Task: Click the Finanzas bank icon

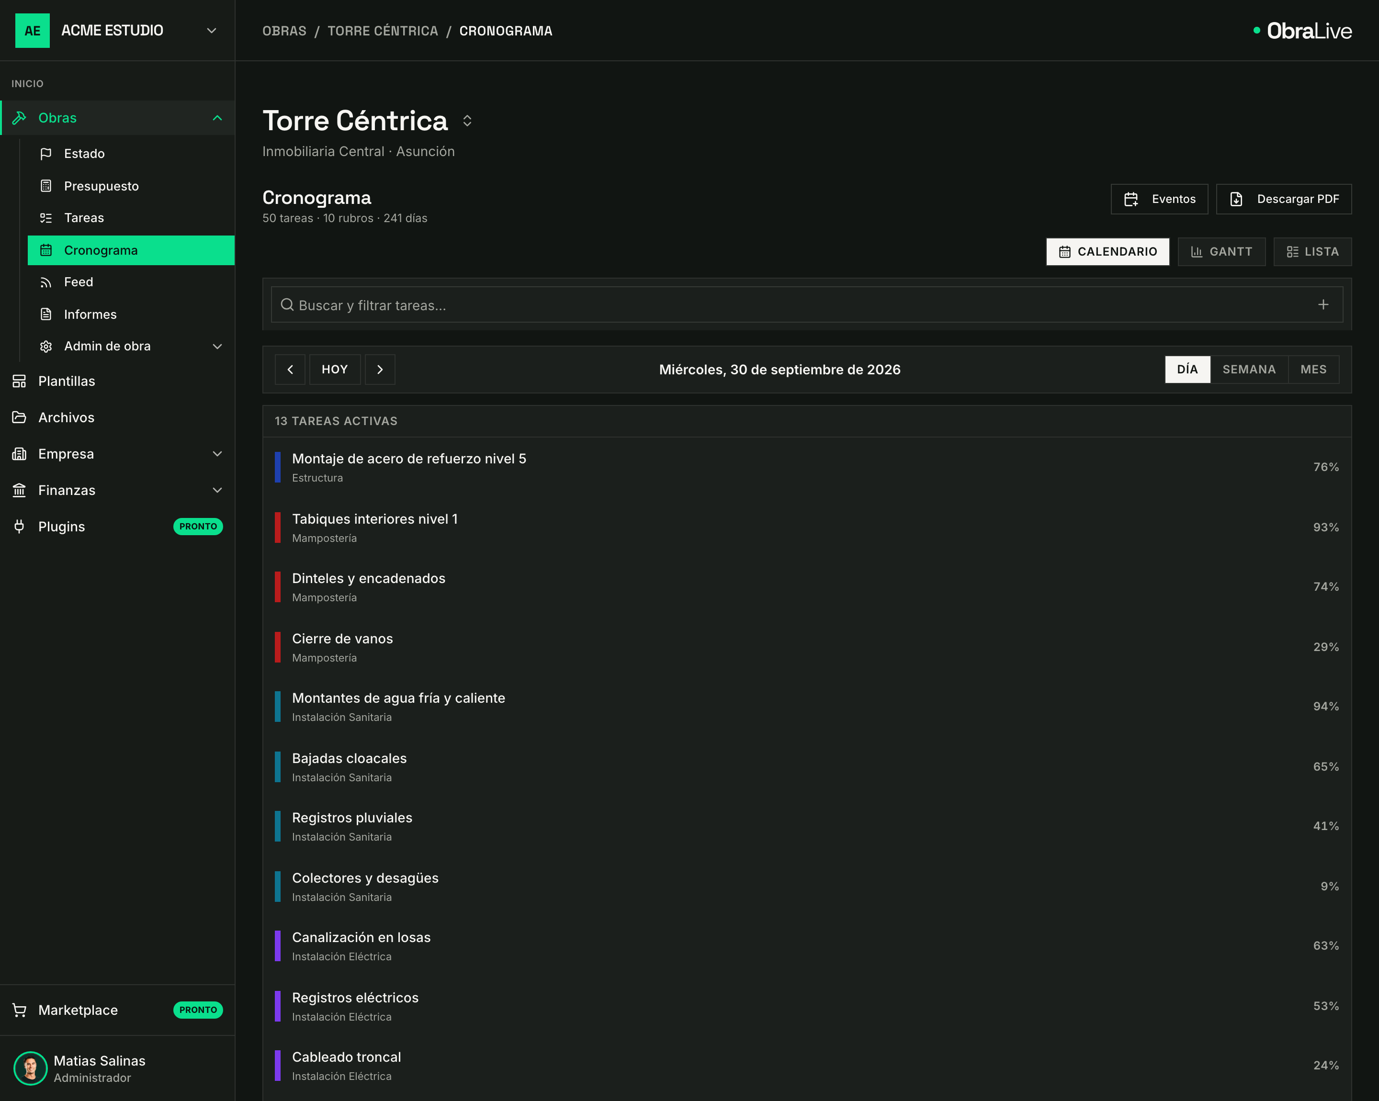Action: [x=19, y=490]
